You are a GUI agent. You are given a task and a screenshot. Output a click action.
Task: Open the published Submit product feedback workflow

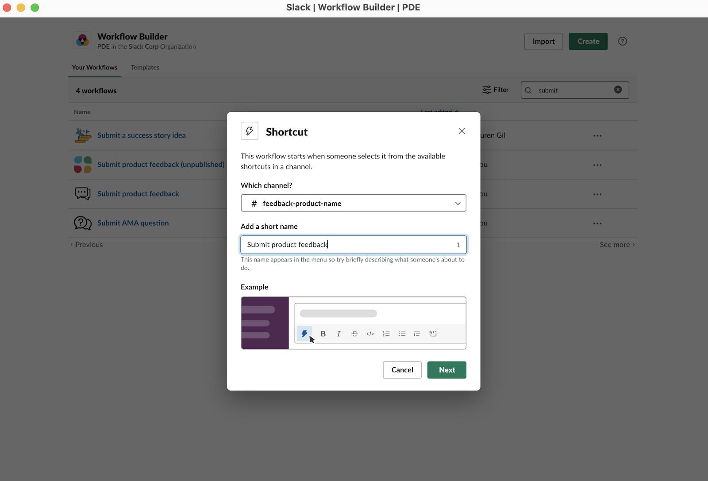(138, 194)
